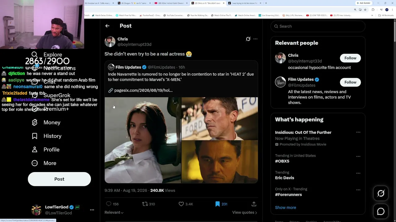
Task: Switch to the Killer Instinct Gold YouTube tab
Action: click(x=171, y=3)
